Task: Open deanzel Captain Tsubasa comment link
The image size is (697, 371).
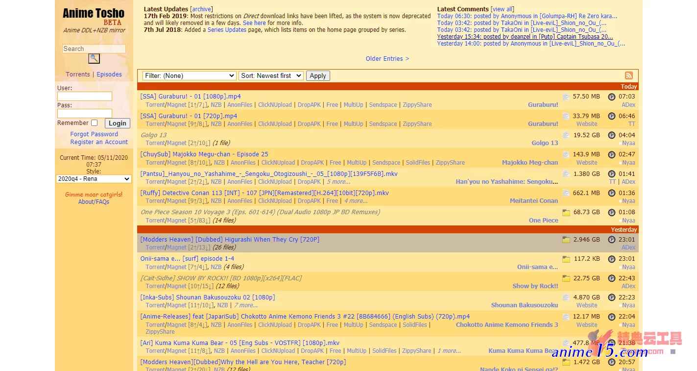Action: pos(525,37)
